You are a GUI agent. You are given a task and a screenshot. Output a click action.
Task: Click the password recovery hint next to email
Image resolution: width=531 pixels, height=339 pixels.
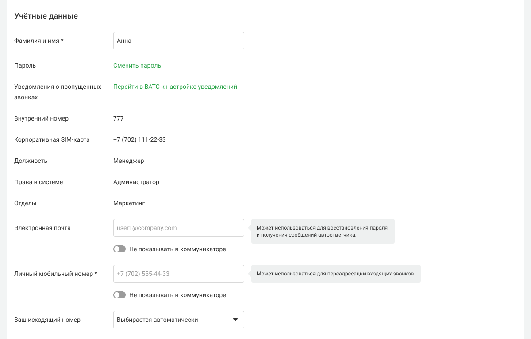click(x=323, y=231)
